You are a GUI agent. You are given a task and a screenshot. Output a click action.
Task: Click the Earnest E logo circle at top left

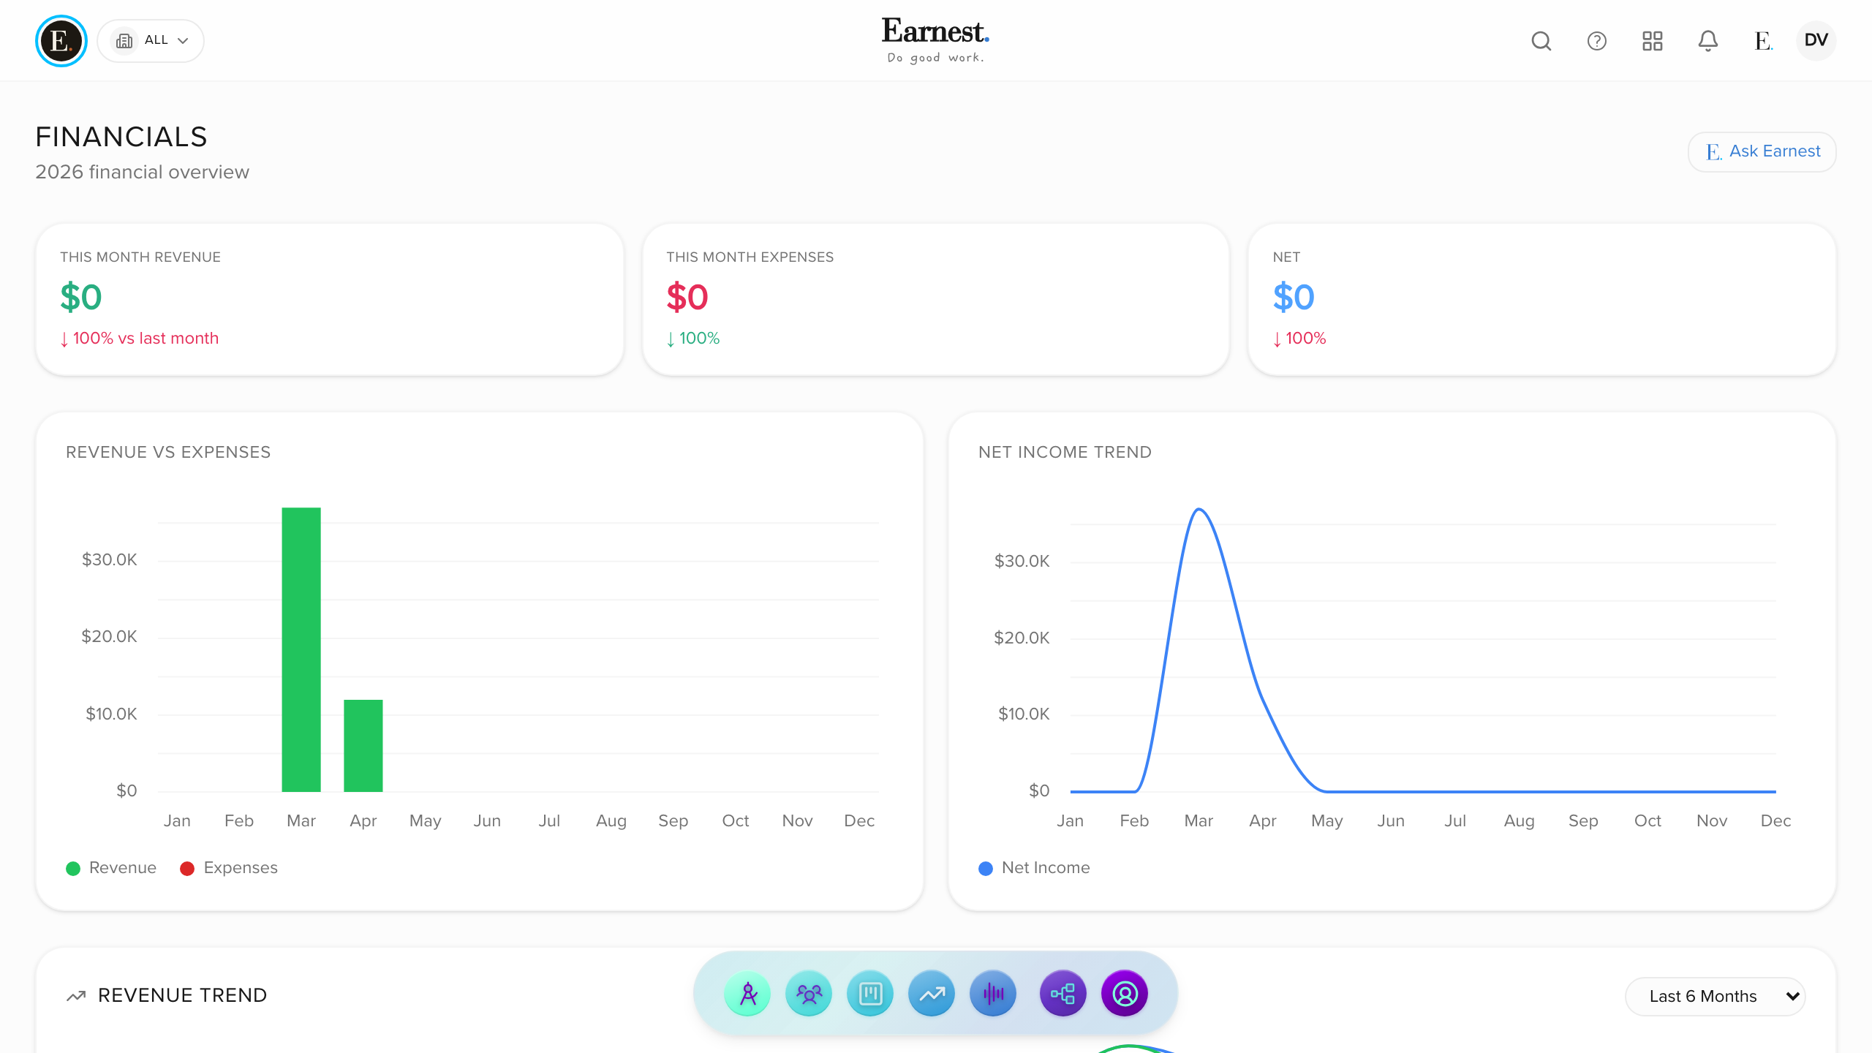pos(61,41)
